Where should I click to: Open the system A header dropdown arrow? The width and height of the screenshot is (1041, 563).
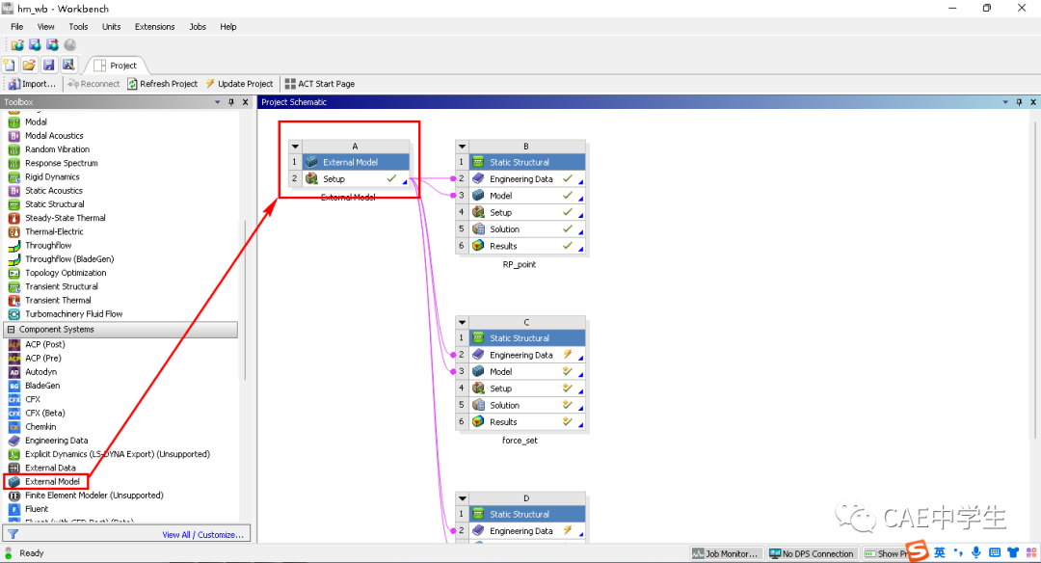coord(296,147)
